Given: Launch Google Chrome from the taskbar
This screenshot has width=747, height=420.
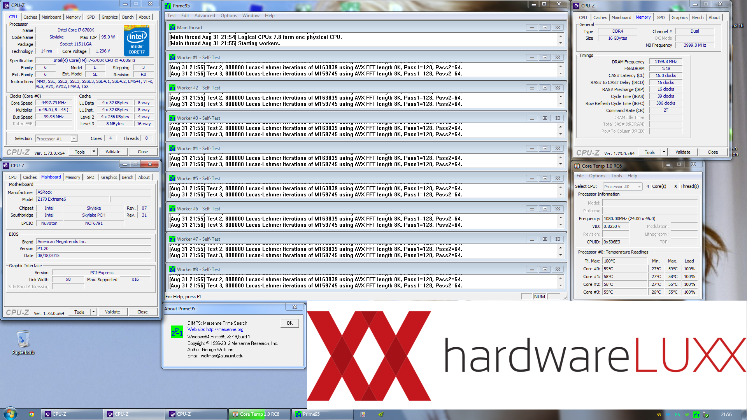Looking at the screenshot, I should 32,414.
